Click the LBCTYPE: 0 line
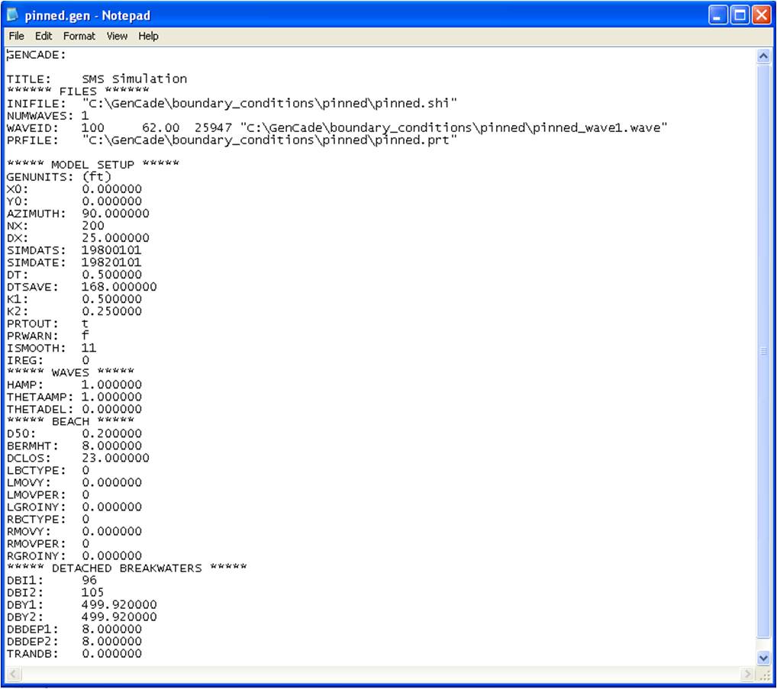 pos(48,470)
